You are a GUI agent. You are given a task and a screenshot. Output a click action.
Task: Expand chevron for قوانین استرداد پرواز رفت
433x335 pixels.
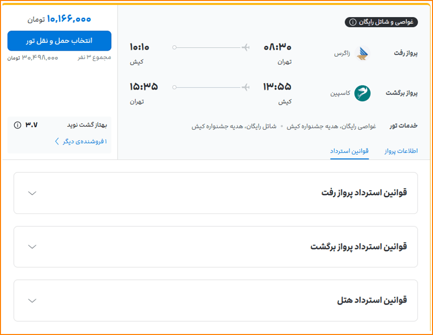(x=32, y=193)
